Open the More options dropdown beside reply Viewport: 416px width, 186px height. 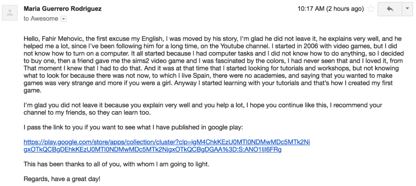click(407, 9)
